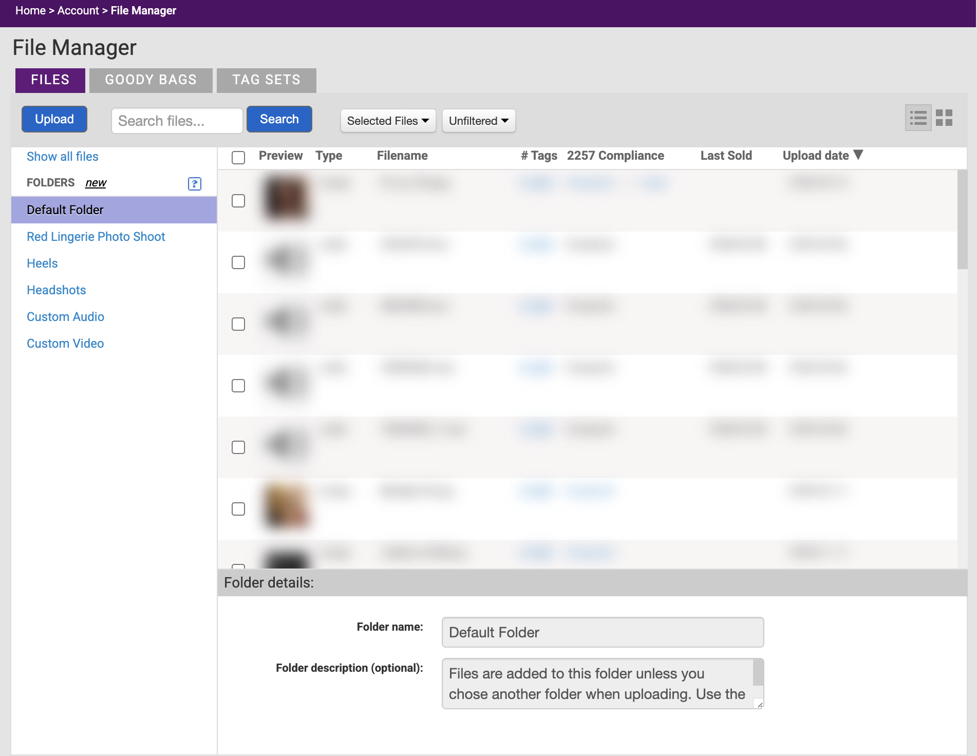Viewport: 977px width, 756px height.
Task: Sort by Upload date arrow
Action: pyautogui.click(x=858, y=155)
